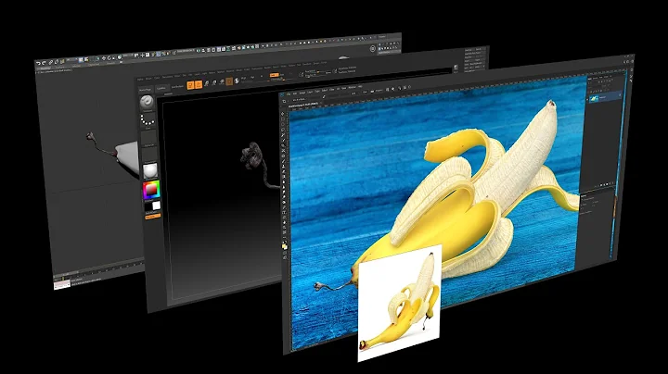The width and height of the screenshot is (668, 374).
Task: Open the Edit menu in Photoshop
Action: click(x=295, y=93)
